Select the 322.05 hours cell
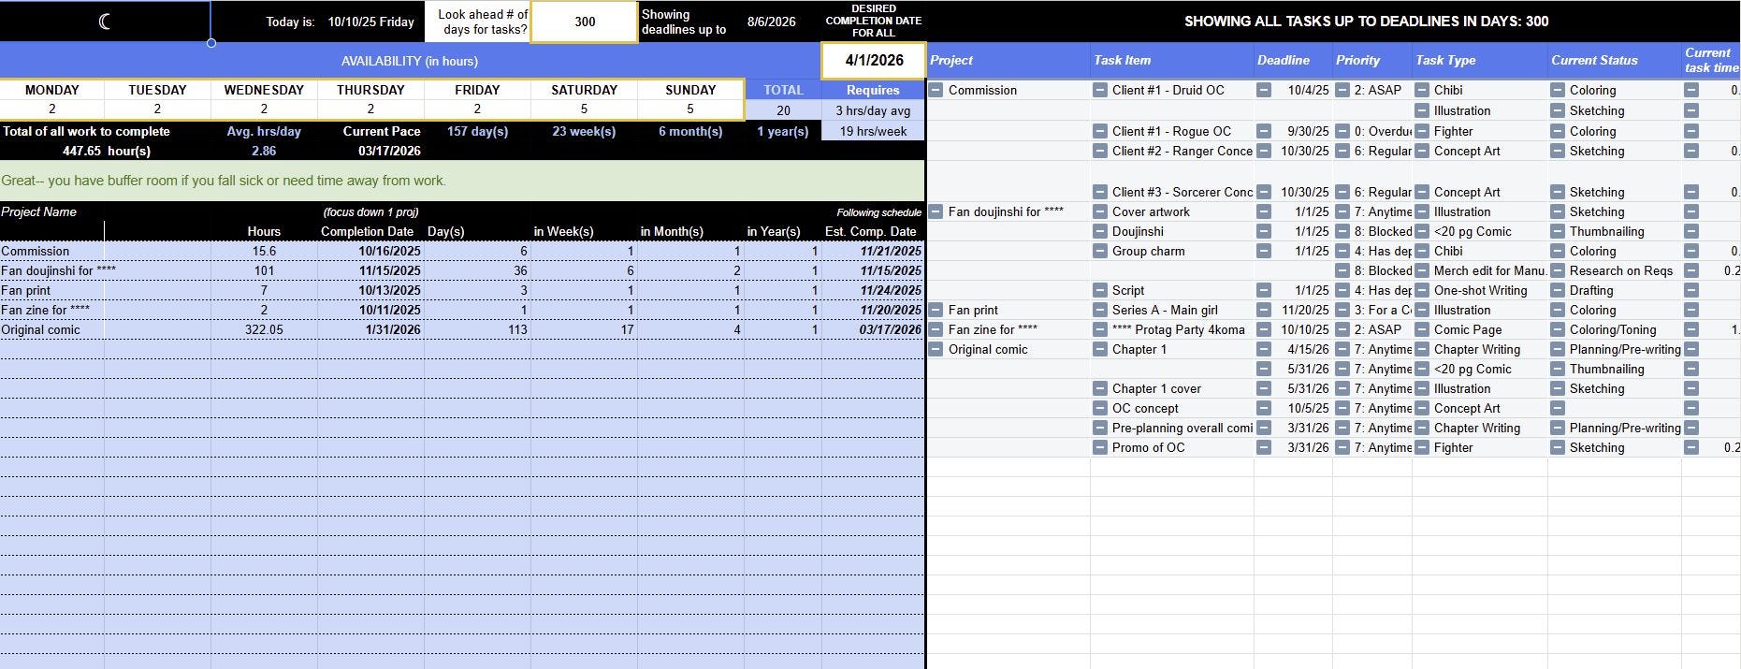The image size is (1741, 669). 264,330
